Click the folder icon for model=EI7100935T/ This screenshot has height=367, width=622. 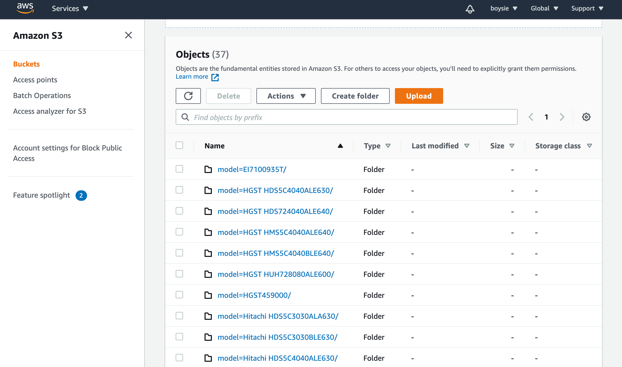coord(208,169)
